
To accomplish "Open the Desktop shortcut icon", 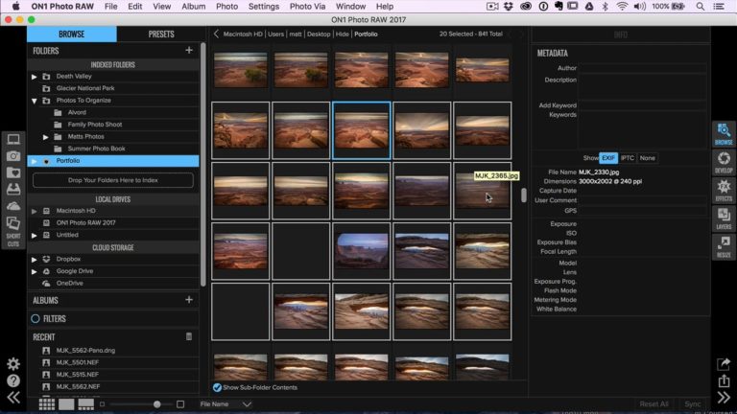I will [x=13, y=139].
